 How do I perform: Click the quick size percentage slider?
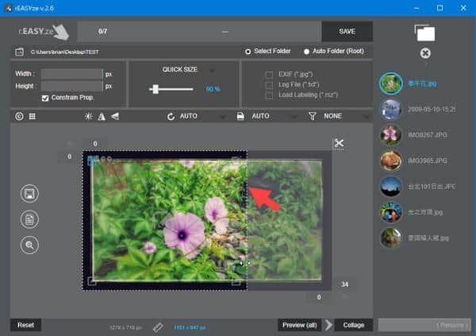[x=171, y=89]
